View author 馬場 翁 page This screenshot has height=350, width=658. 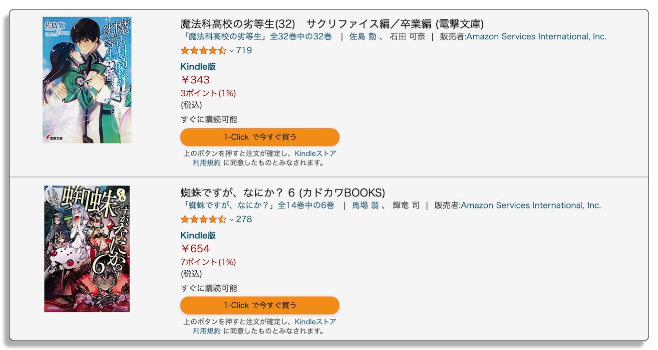coord(365,205)
